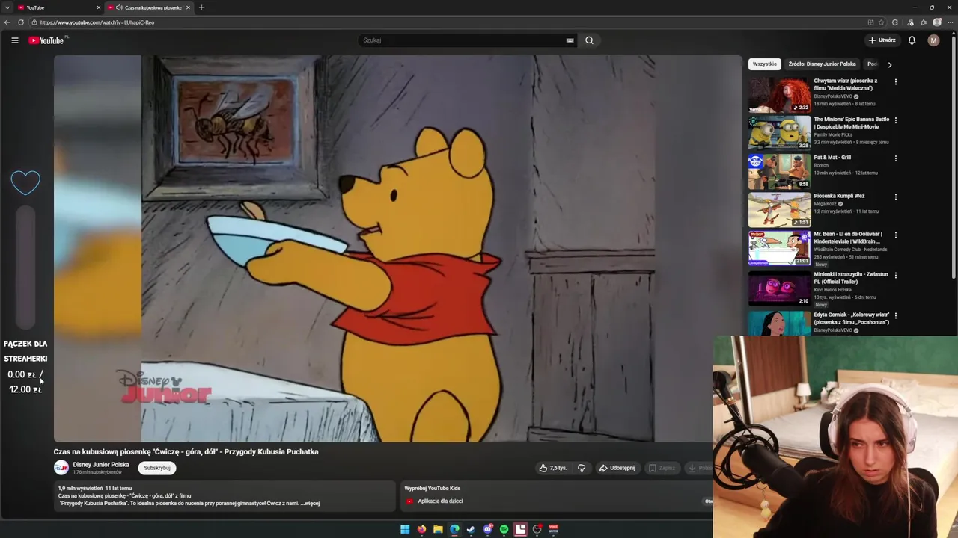Click the Zapisz save button
Image resolution: width=958 pixels, height=538 pixels.
(662, 468)
